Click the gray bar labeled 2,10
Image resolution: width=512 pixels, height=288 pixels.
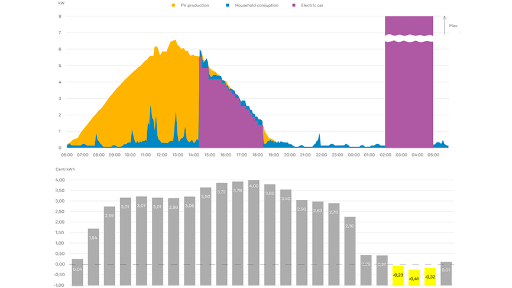coord(349,248)
